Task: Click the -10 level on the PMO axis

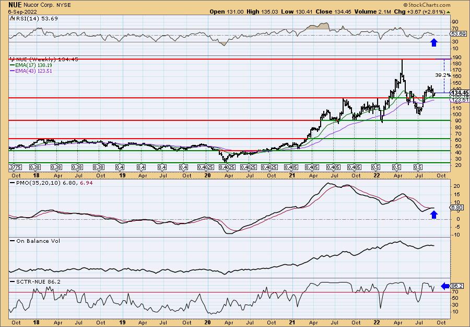Action: [x=456, y=234]
